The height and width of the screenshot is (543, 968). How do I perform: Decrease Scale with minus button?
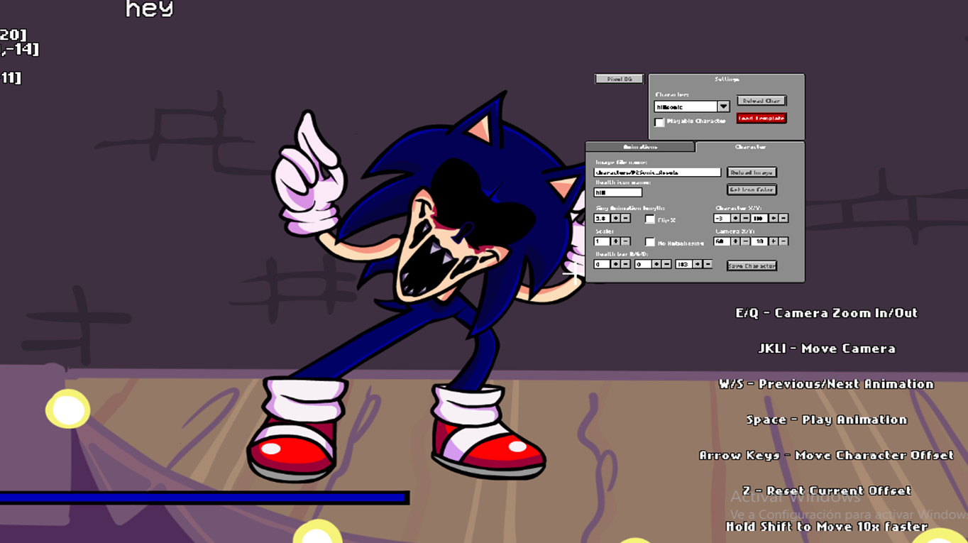(x=626, y=241)
